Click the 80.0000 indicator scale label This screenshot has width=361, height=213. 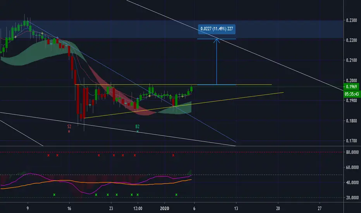pos(352,152)
